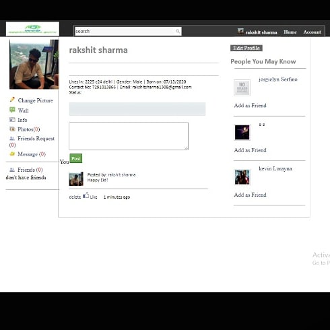
Task: Click the search magnifier icon
Action: pos(178,31)
